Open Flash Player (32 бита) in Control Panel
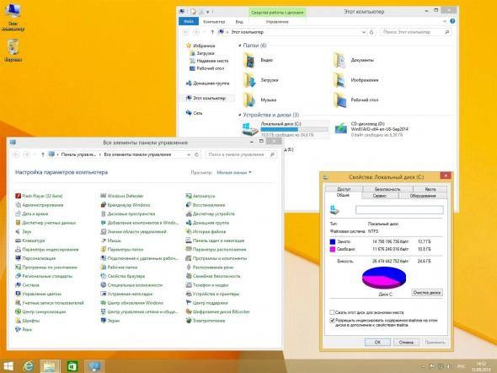Viewport: 497px width, 373px height. coord(39,196)
